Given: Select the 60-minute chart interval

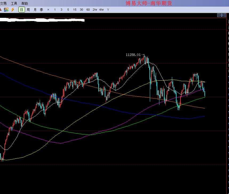Looking at the screenshot, I should (x=88, y=10).
